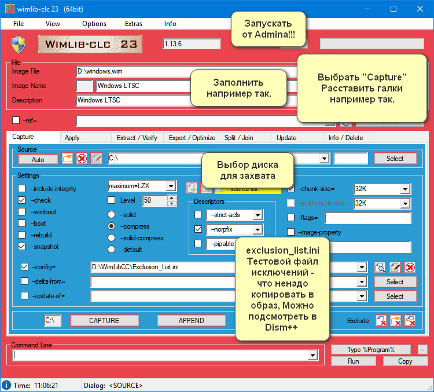Uncheck the --check option
This screenshot has height=392, width=434.
[x=21, y=200]
